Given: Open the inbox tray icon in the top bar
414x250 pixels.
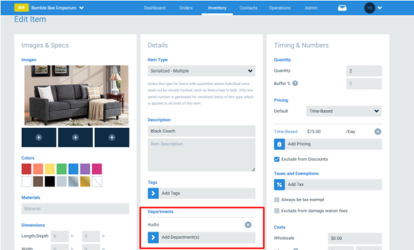Looking at the screenshot, I should [x=342, y=8].
